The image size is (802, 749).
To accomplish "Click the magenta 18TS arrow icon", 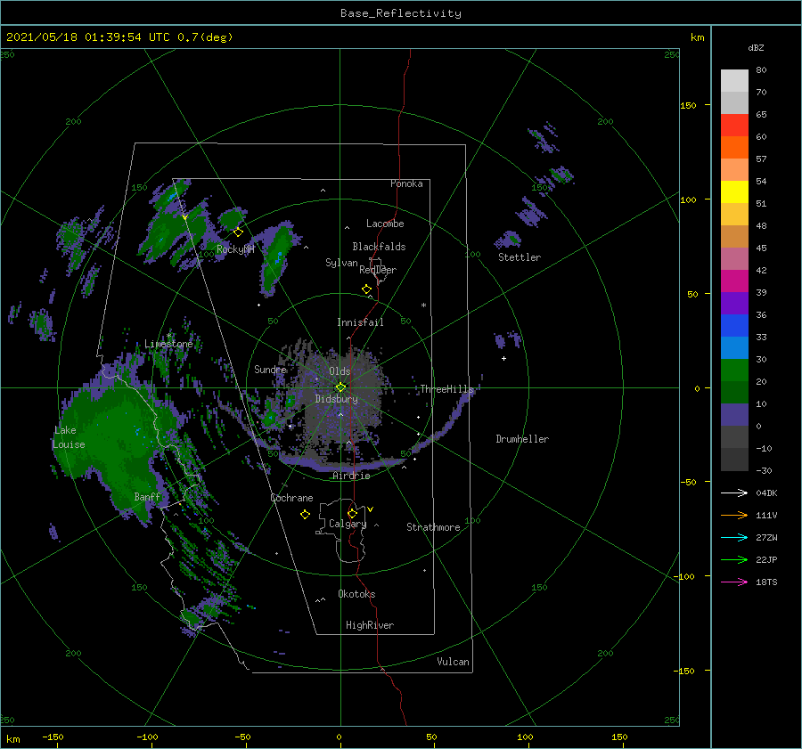I will coord(734,582).
